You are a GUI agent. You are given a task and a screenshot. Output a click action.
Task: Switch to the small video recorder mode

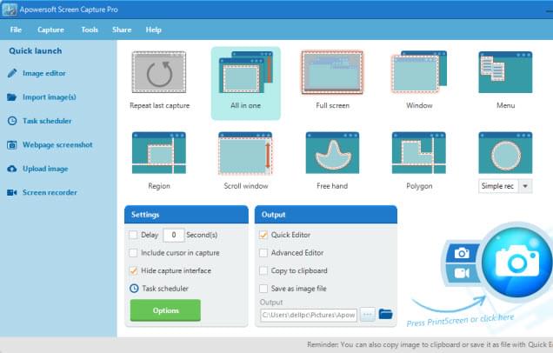click(x=462, y=273)
